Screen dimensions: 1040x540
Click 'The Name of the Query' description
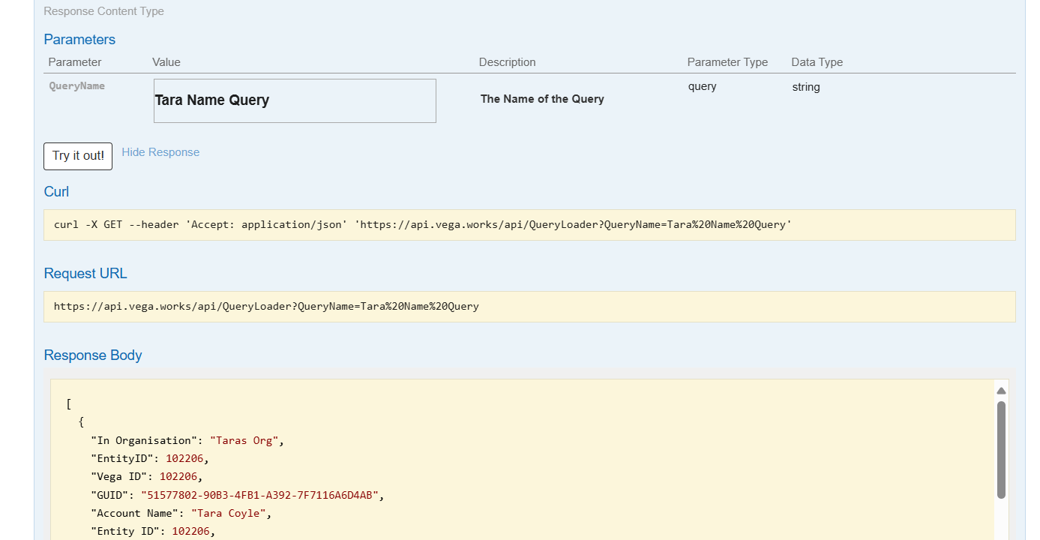pos(542,99)
